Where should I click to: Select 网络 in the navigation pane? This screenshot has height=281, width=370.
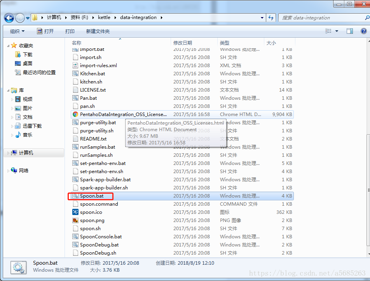[20, 170]
